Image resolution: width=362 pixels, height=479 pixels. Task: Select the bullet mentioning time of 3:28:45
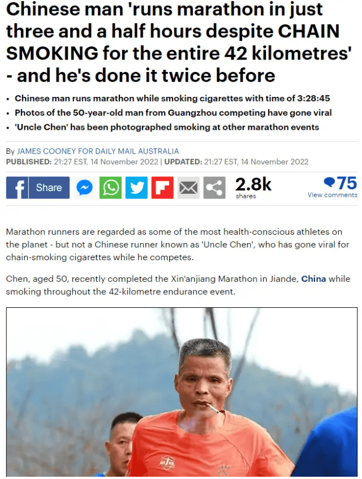point(172,99)
